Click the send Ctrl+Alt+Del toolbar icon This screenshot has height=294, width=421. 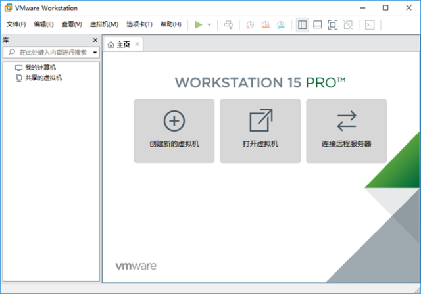coord(228,25)
